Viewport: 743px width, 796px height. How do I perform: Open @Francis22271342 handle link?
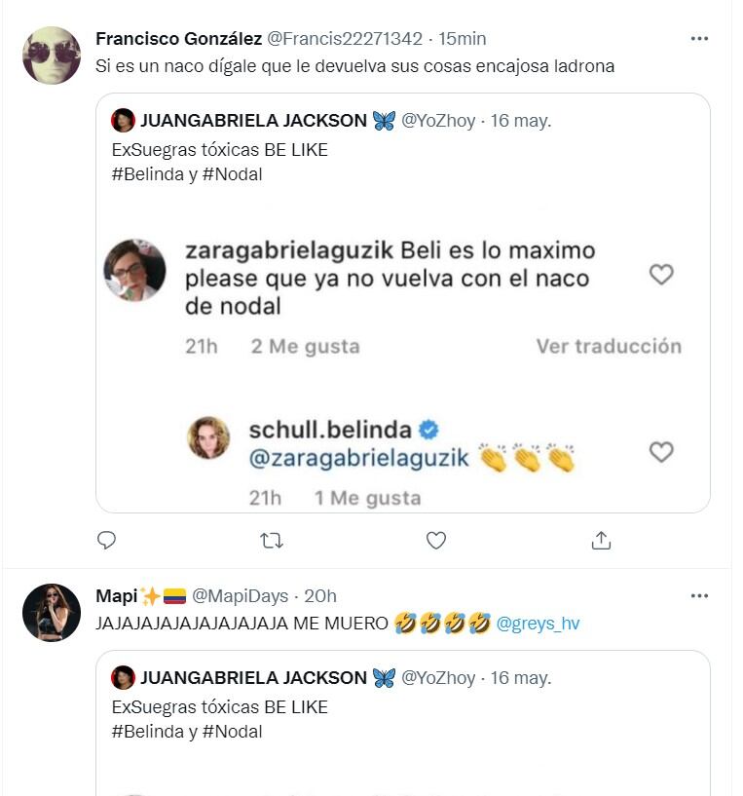point(345,39)
